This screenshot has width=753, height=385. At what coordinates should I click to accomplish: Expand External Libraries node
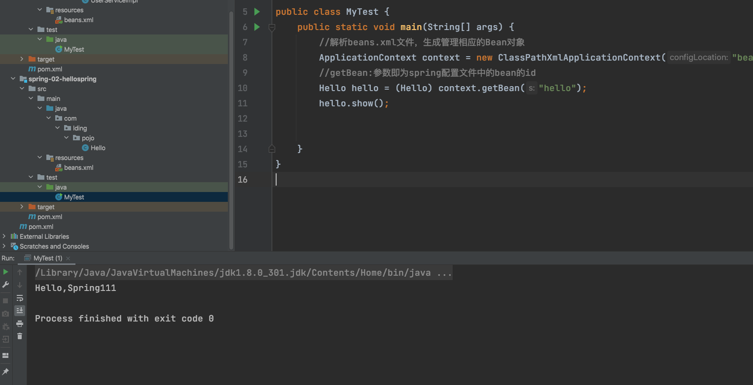coord(4,236)
